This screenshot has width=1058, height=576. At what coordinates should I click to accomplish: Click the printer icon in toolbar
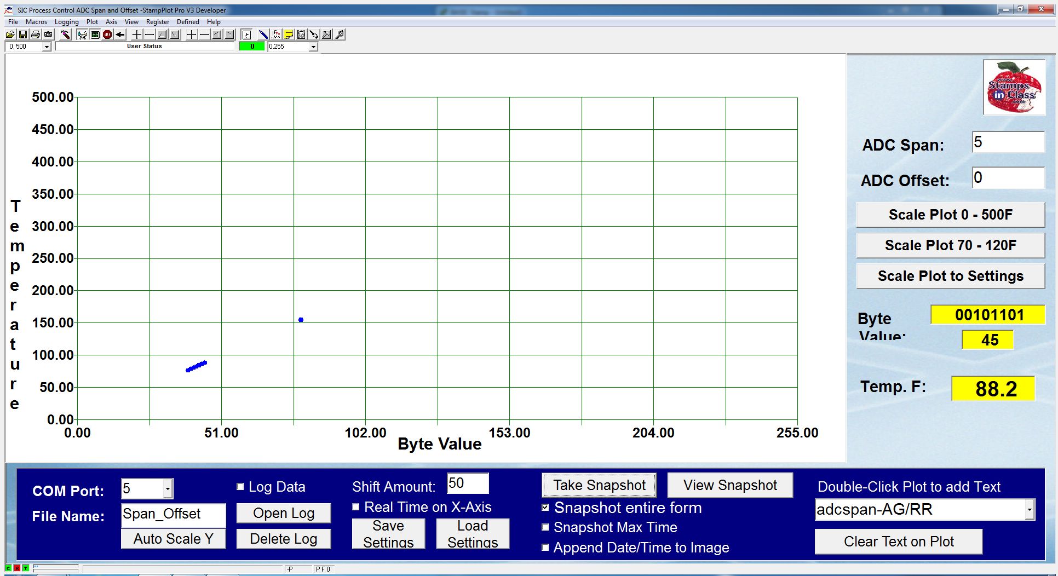click(x=36, y=34)
